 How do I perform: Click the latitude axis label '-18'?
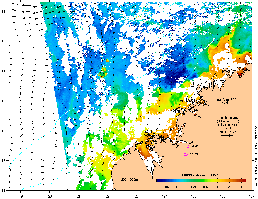(x=3, y=190)
